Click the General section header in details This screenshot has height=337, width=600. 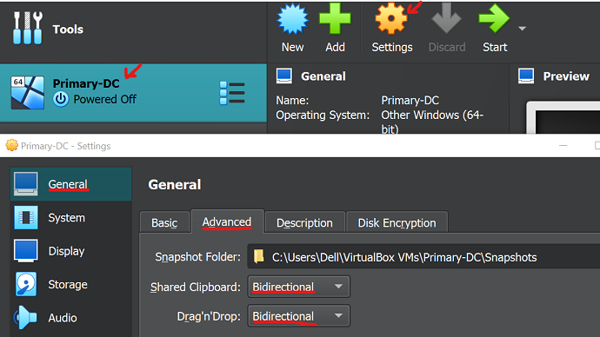coord(323,76)
